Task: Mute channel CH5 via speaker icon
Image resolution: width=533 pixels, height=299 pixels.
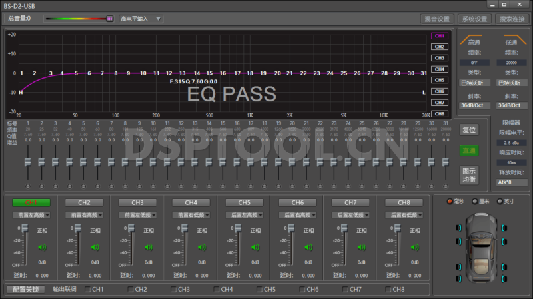Action: tap(255, 247)
